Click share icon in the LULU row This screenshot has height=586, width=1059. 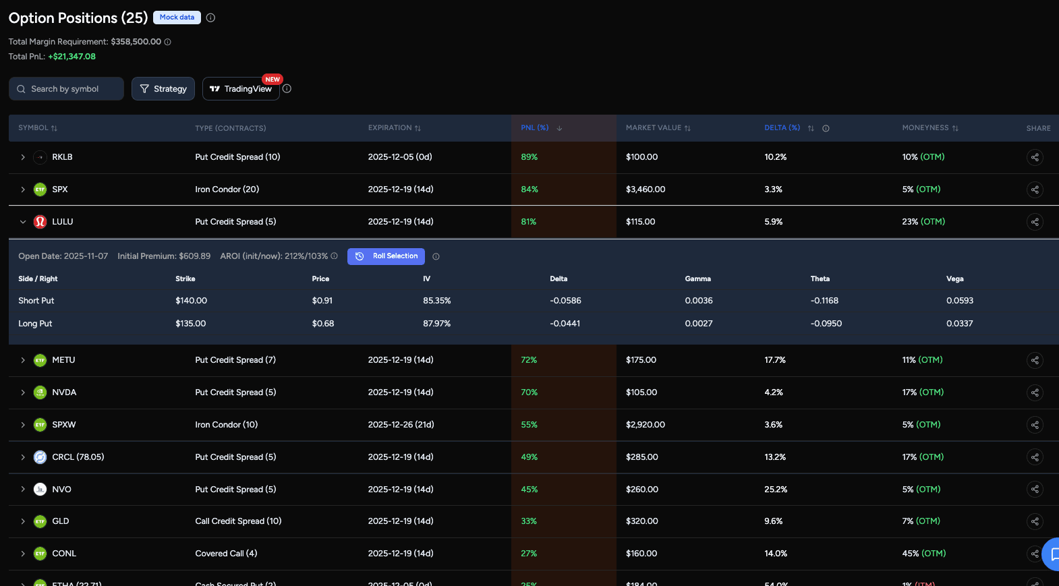[x=1035, y=222]
